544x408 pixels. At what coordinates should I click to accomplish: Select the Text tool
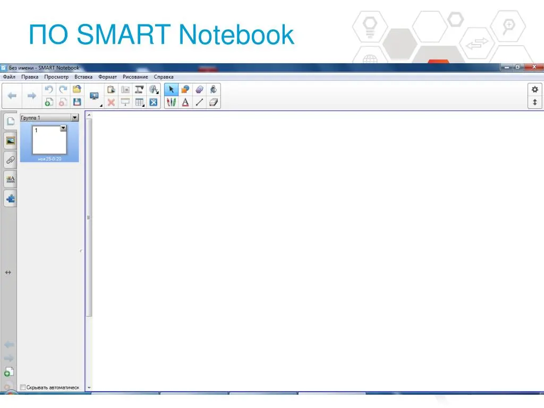(x=185, y=102)
